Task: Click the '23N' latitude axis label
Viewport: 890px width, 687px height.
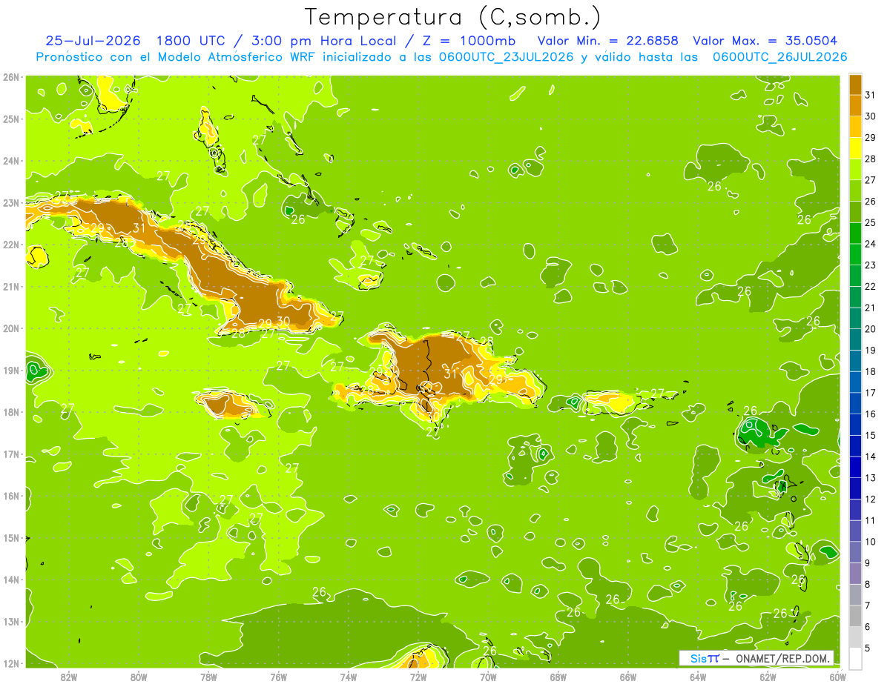Action: (11, 202)
